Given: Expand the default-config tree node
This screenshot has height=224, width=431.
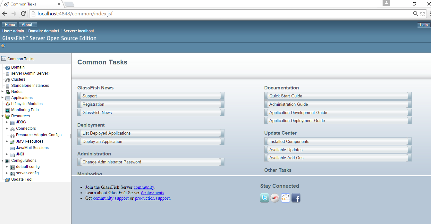Looking at the screenshot, I should (x=7, y=167).
